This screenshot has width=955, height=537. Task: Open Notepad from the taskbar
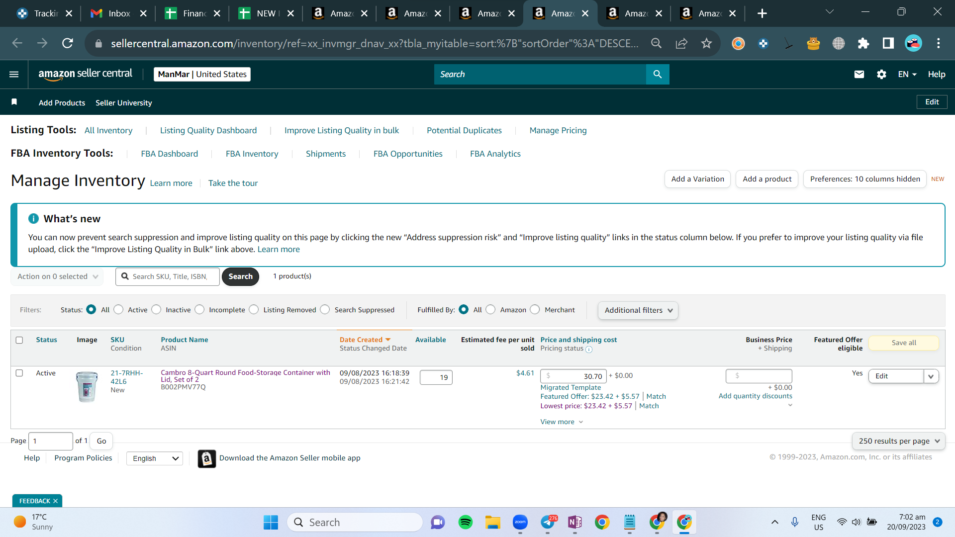pyautogui.click(x=630, y=522)
